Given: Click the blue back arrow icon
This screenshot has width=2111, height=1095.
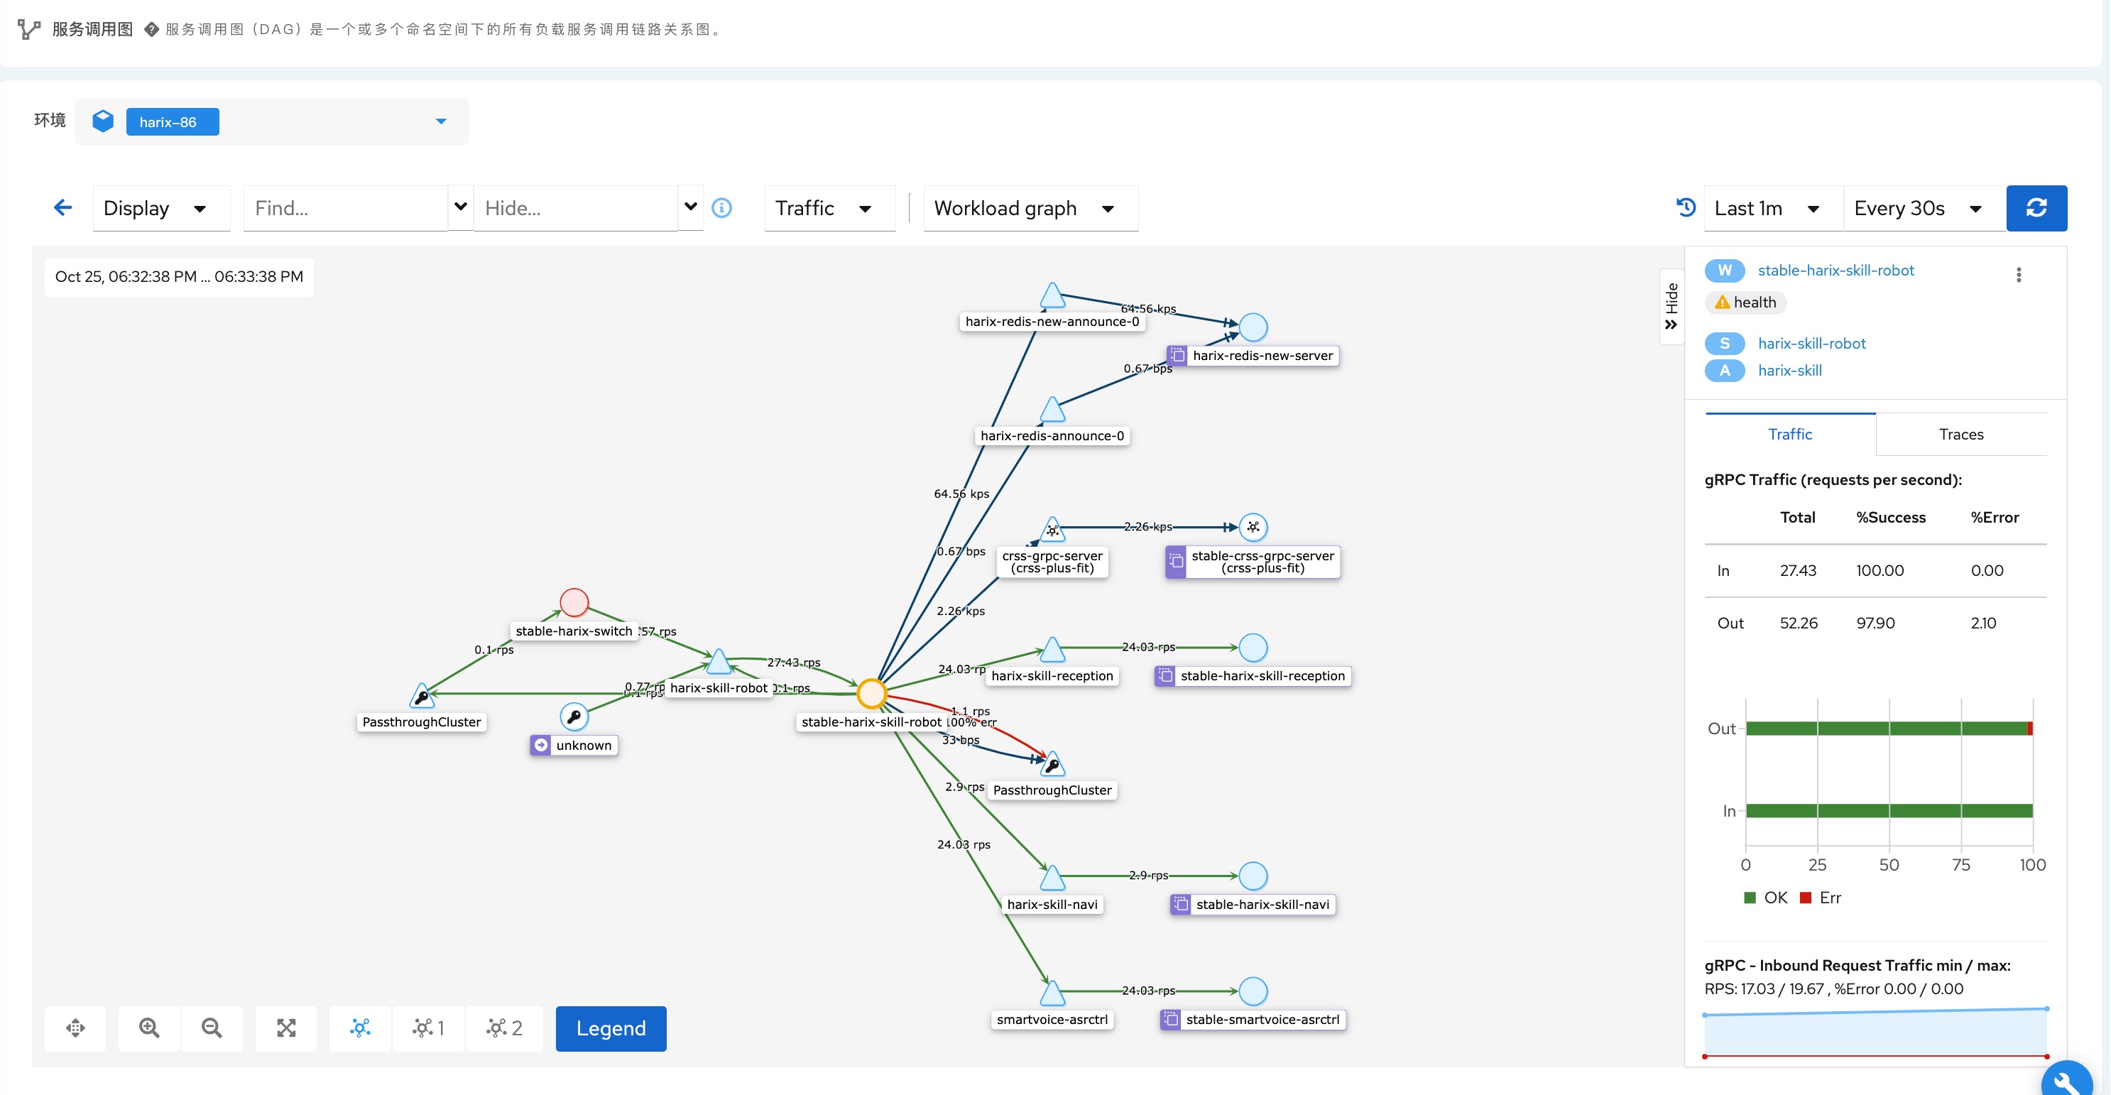Looking at the screenshot, I should [x=63, y=208].
